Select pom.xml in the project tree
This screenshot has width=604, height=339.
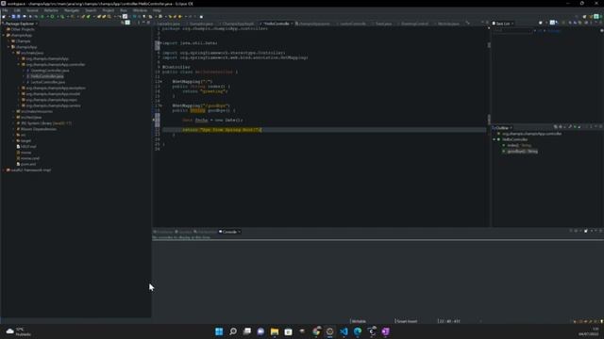(x=27, y=164)
